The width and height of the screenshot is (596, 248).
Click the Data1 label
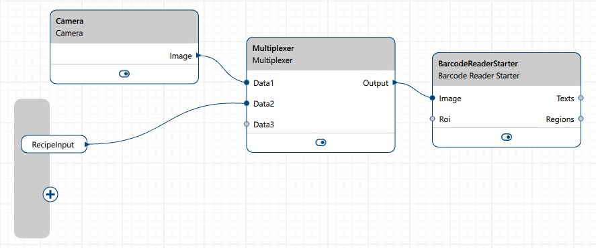tap(264, 82)
